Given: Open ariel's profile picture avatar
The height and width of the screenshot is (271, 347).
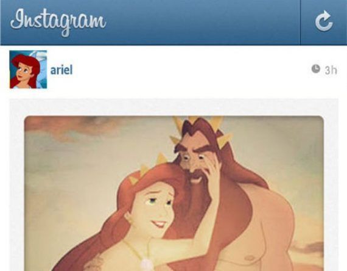Looking at the screenshot, I should 28,69.
